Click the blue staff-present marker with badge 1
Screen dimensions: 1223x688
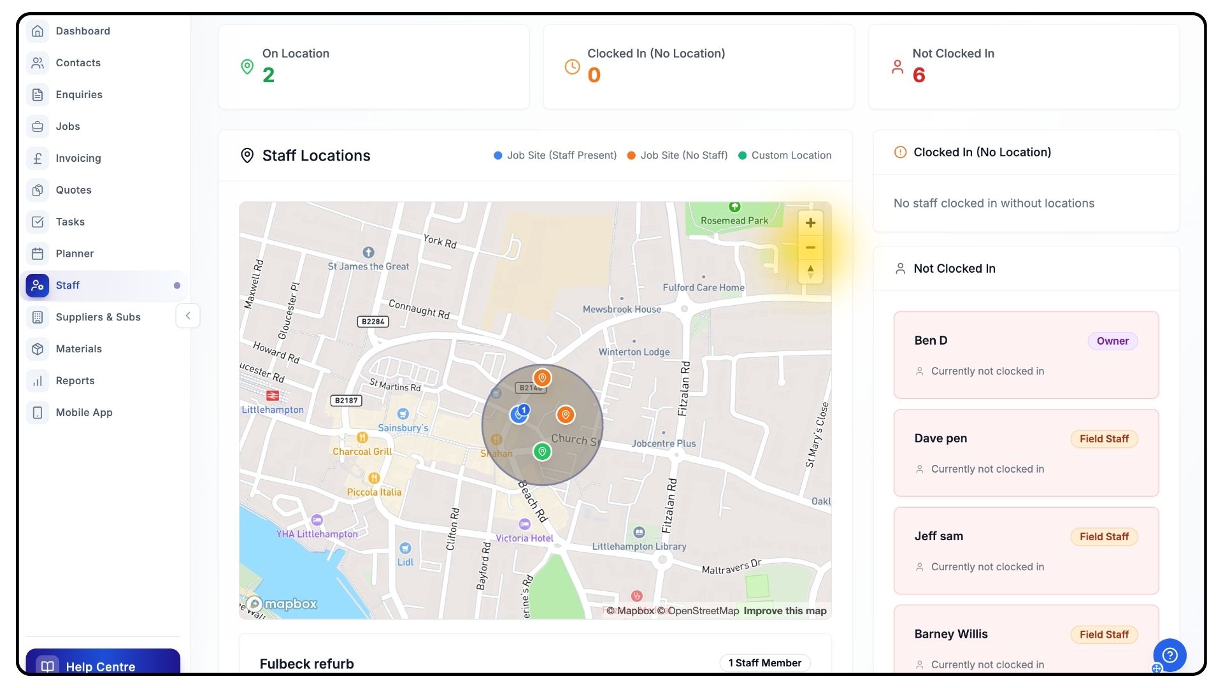(520, 415)
